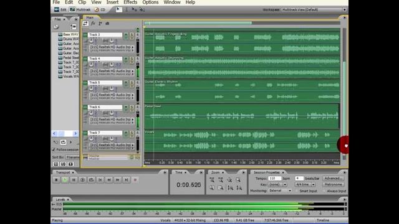
Task: Solo Track 5 with S button
Action: [132, 83]
